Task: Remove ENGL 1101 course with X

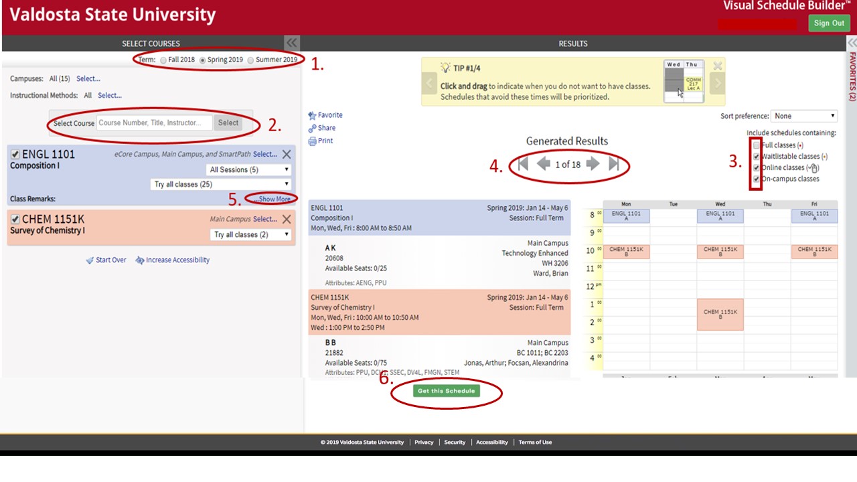Action: click(x=287, y=155)
